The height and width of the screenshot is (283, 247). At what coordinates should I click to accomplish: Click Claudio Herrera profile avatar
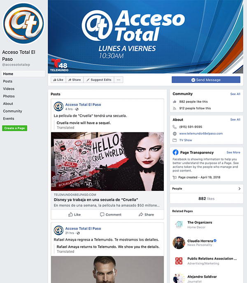178,242
